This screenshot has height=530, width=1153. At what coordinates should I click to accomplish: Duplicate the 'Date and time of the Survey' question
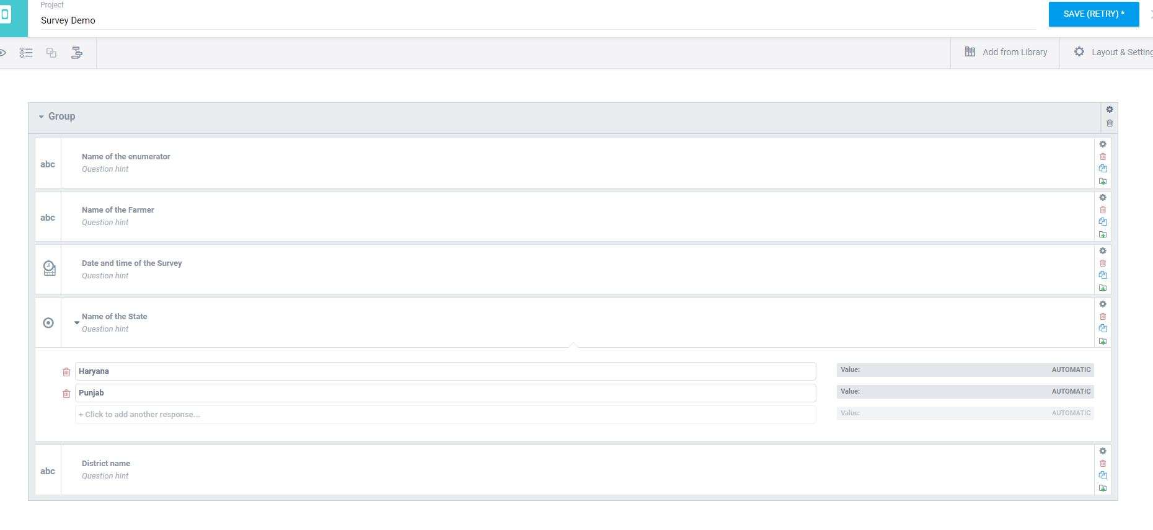click(x=1103, y=275)
